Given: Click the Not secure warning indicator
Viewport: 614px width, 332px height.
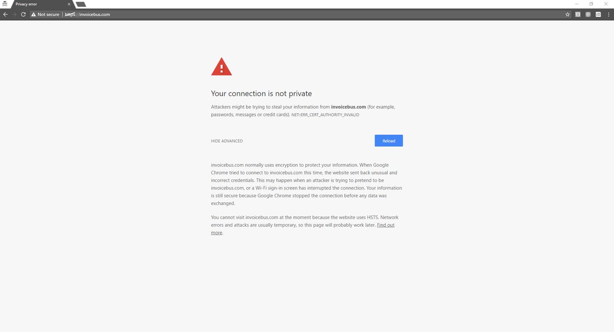Looking at the screenshot, I should pos(45,14).
